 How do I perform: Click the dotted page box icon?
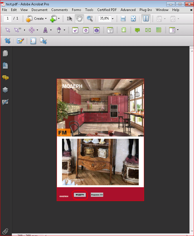point(33,41)
